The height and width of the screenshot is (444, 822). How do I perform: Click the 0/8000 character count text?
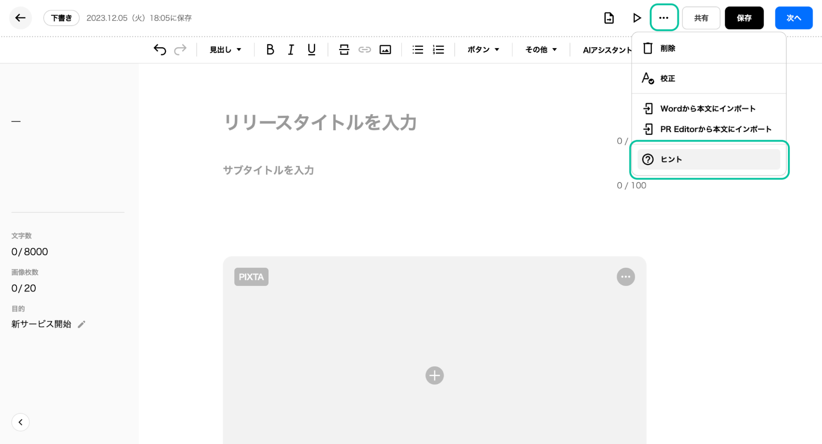30,252
